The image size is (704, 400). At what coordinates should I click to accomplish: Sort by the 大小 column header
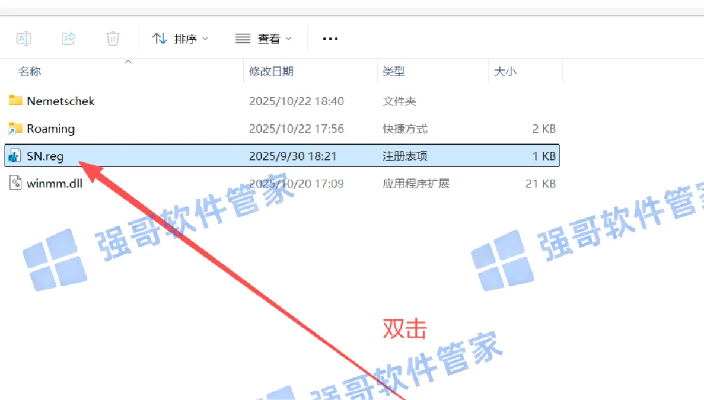[505, 71]
